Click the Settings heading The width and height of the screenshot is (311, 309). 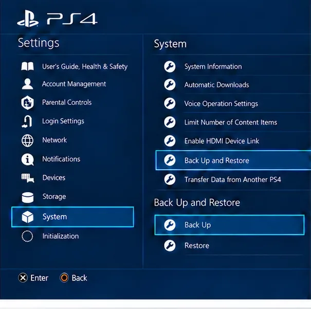(x=39, y=43)
